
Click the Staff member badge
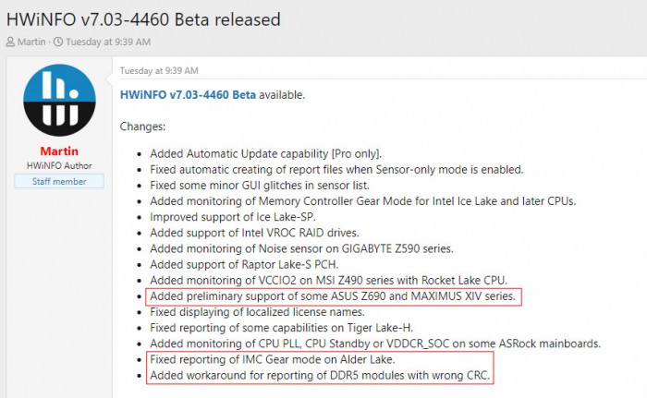[58, 182]
